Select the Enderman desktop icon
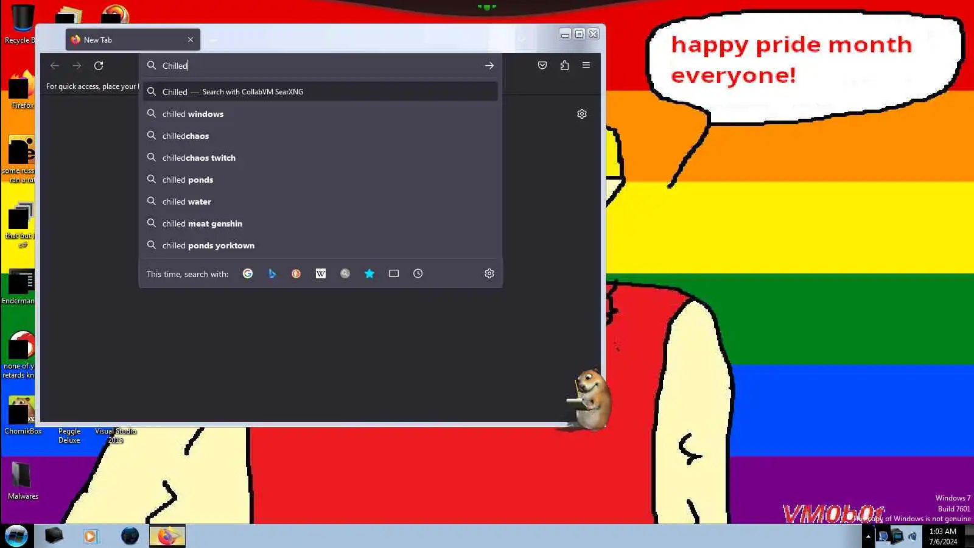The height and width of the screenshot is (548, 974). coord(19,286)
